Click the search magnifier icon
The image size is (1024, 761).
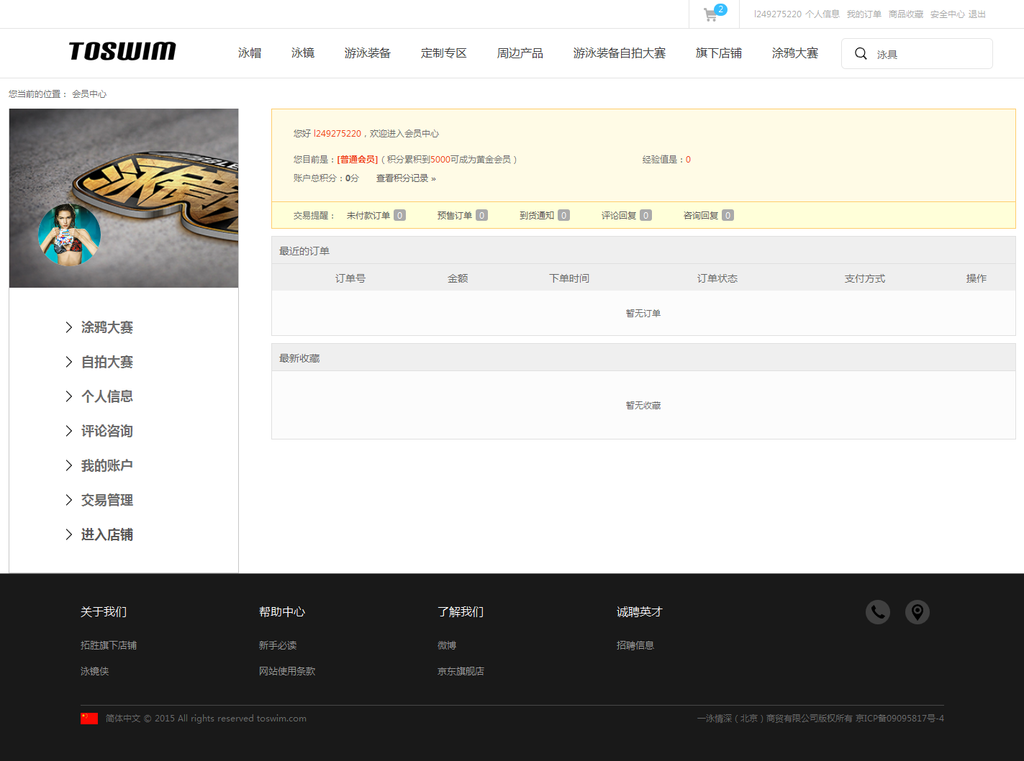pos(861,53)
